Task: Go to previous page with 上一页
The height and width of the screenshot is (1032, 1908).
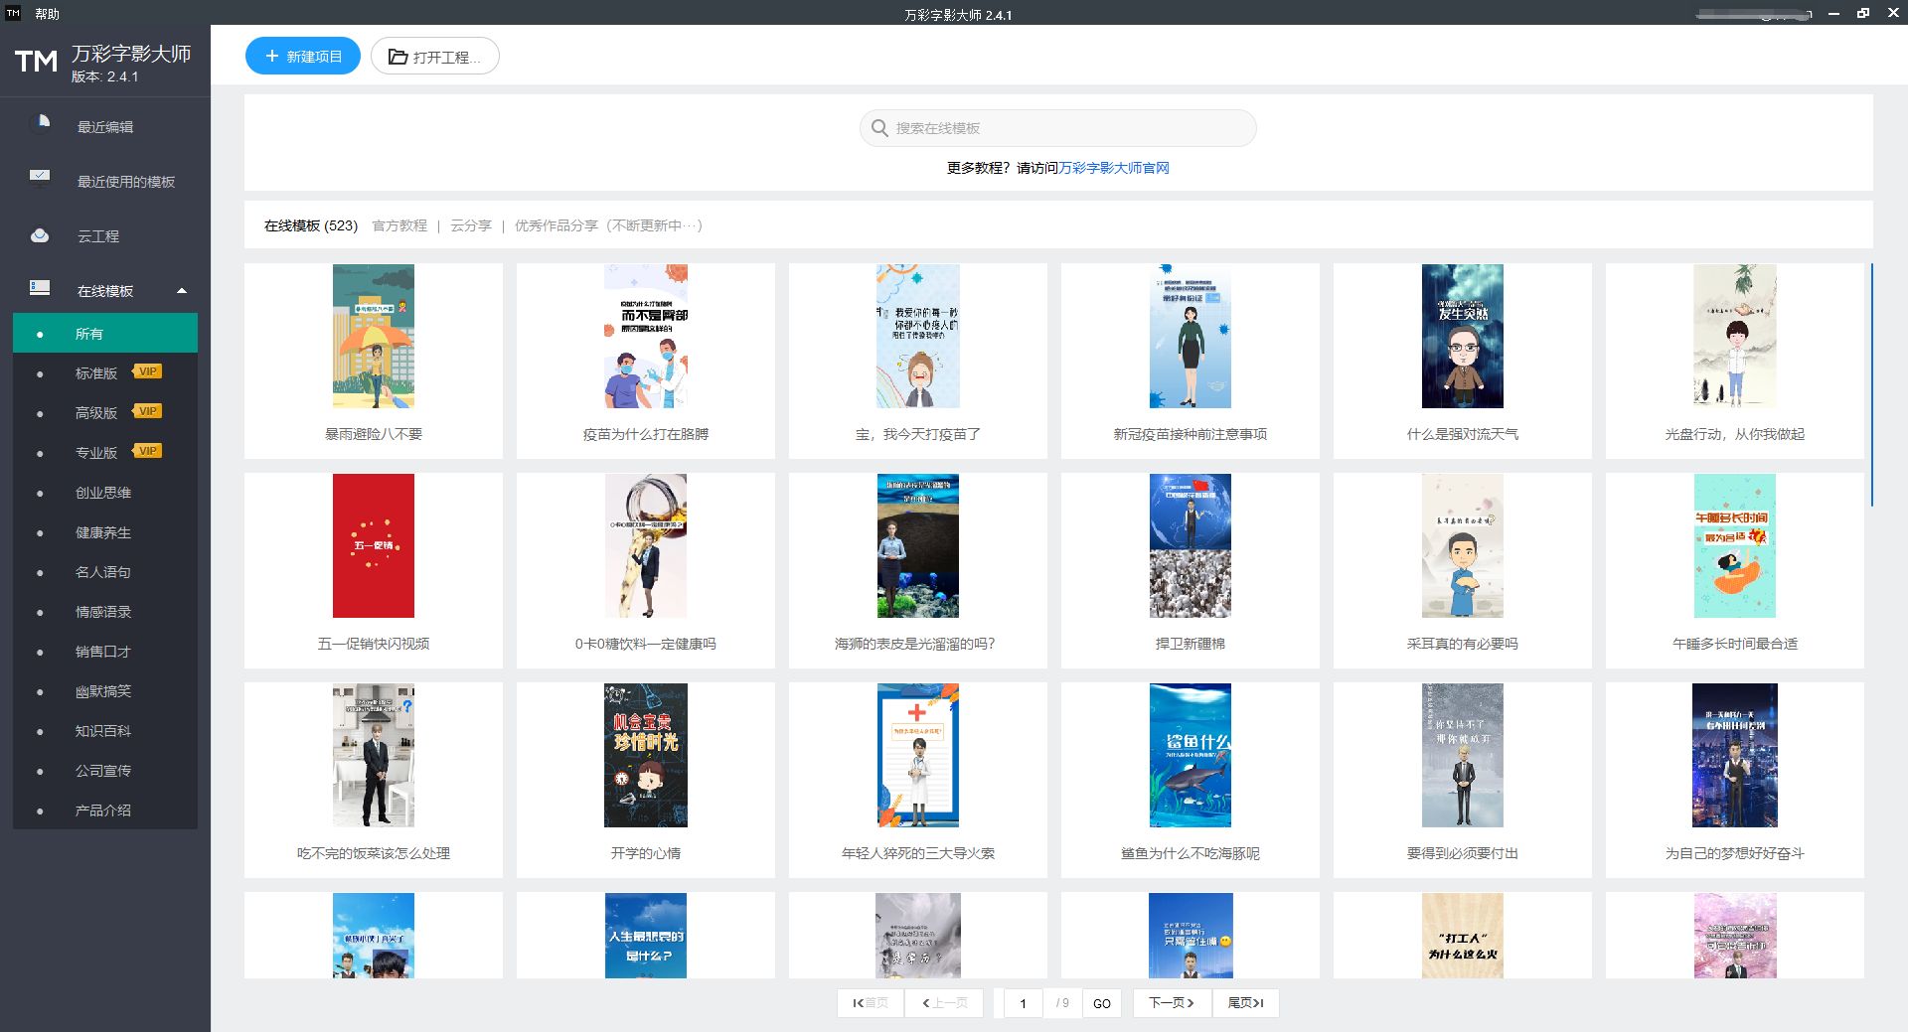Action: (x=944, y=1003)
